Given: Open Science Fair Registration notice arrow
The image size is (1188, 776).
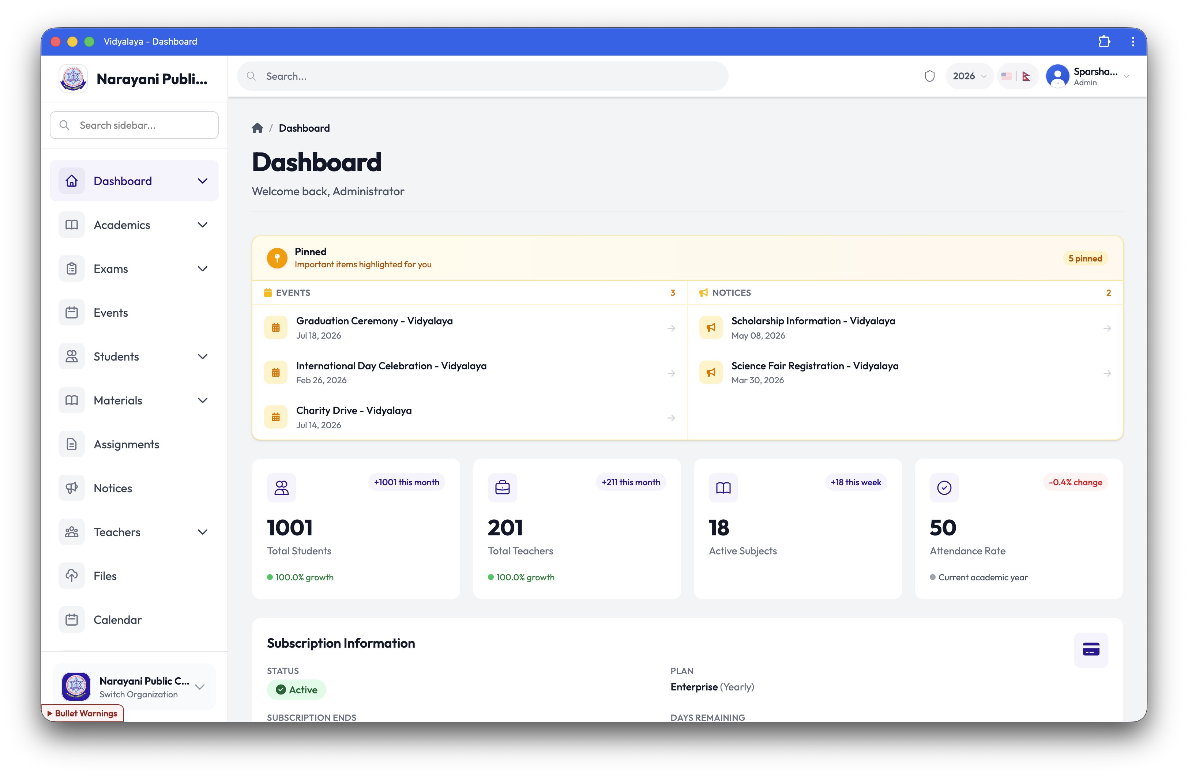Looking at the screenshot, I should tap(1107, 373).
